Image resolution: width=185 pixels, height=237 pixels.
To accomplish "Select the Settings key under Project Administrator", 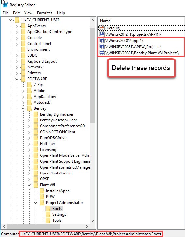I will [x=59, y=214].
